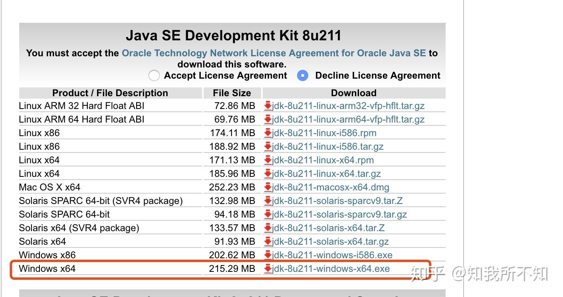This screenshot has width=563, height=297.
Task: Download jdk-8u211-linux-arm32-vfp-hflt.tar.gz
Action: (348, 106)
